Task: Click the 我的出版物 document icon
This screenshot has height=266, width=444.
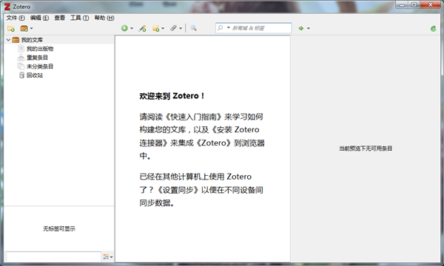Action: [x=21, y=49]
